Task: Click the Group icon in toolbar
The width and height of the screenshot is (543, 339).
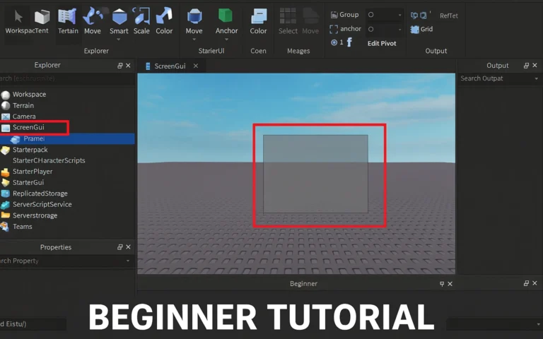Action: click(334, 15)
